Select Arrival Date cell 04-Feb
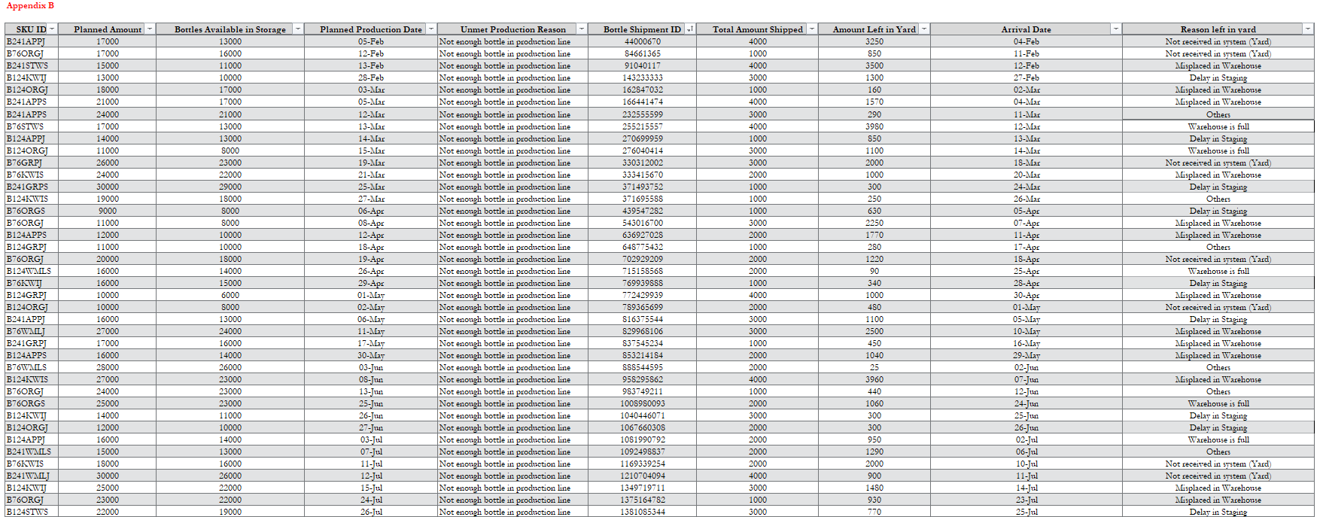The height and width of the screenshot is (517, 1326). pos(1026,41)
